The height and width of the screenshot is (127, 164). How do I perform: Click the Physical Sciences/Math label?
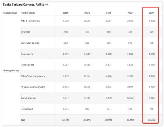click(33, 87)
